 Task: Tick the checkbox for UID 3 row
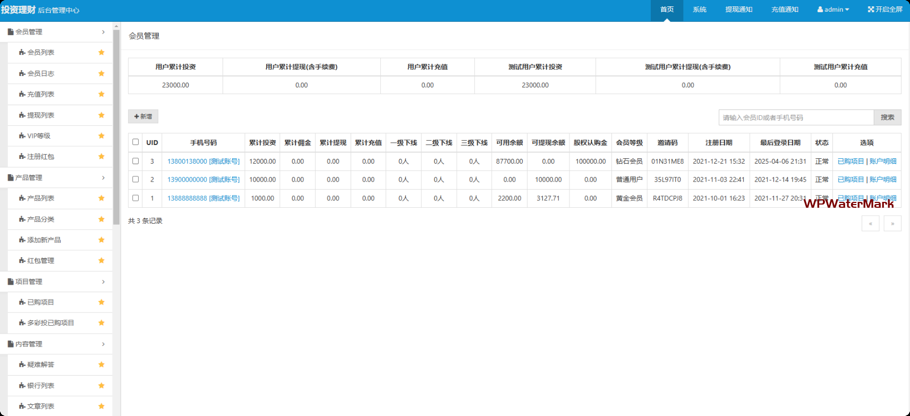[135, 161]
